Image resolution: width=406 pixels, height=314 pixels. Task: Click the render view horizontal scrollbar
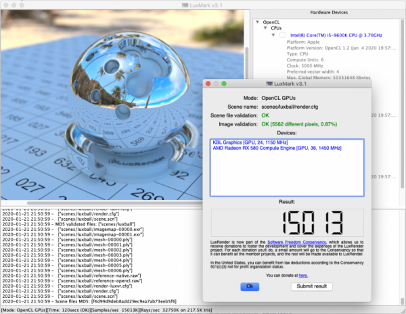click(114, 203)
